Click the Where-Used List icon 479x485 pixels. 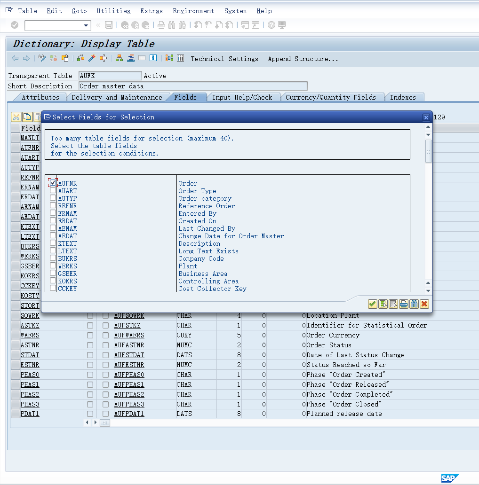pos(104,58)
